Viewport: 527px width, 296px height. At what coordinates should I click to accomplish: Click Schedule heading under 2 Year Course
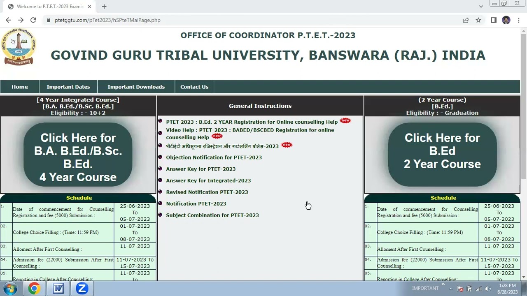(443, 198)
